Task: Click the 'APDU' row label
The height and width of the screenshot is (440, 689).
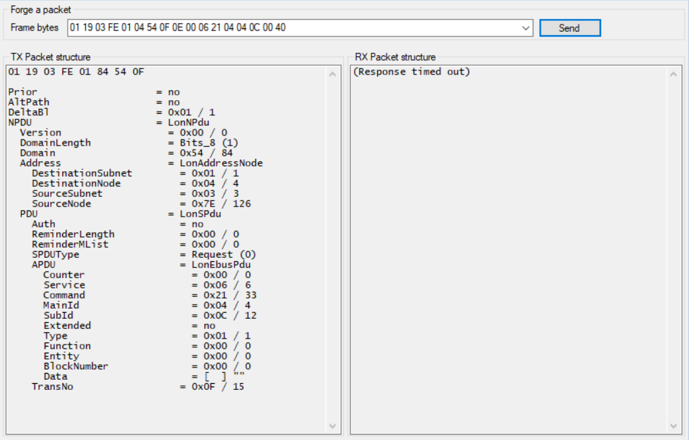Action: 43,264
